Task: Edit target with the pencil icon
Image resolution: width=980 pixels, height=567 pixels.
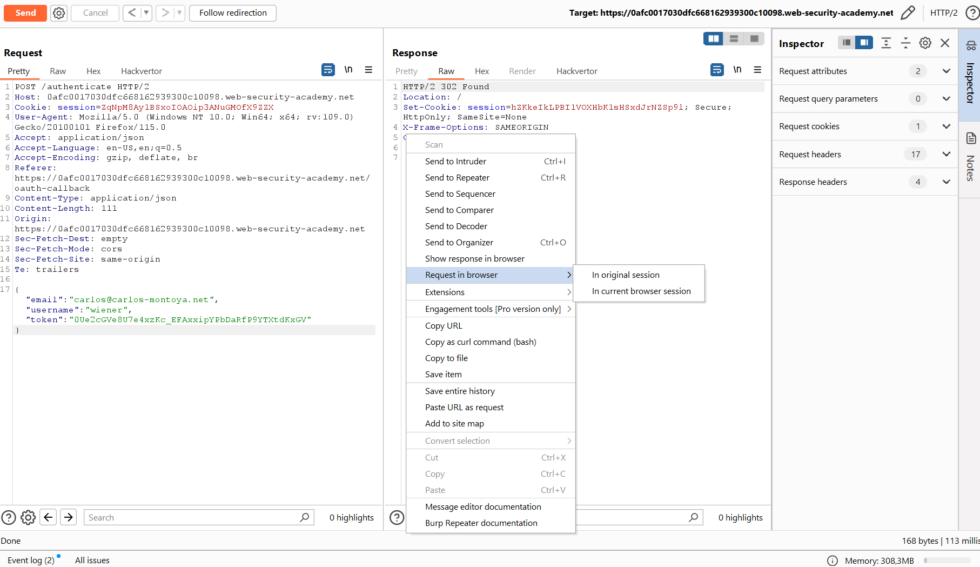Action: [x=908, y=13]
